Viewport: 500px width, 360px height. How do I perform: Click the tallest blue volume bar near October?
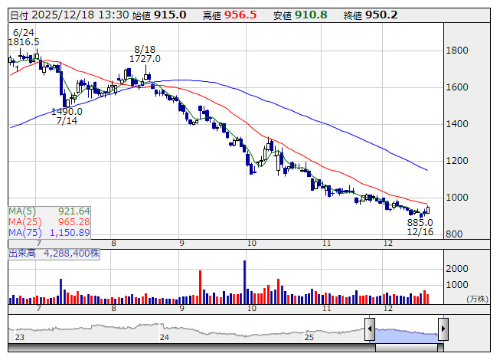click(x=244, y=282)
